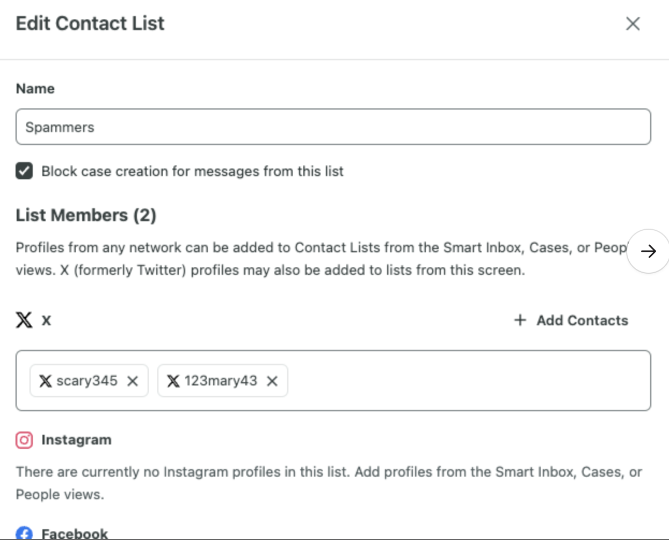Click the X network logo heading icon

(24, 320)
